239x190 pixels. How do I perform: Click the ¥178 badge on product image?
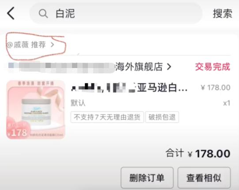coord(18,133)
